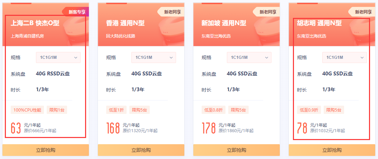Click 新老同享 badge on Hong Kong card
The height and width of the screenshot is (159, 378).
coord(171,12)
